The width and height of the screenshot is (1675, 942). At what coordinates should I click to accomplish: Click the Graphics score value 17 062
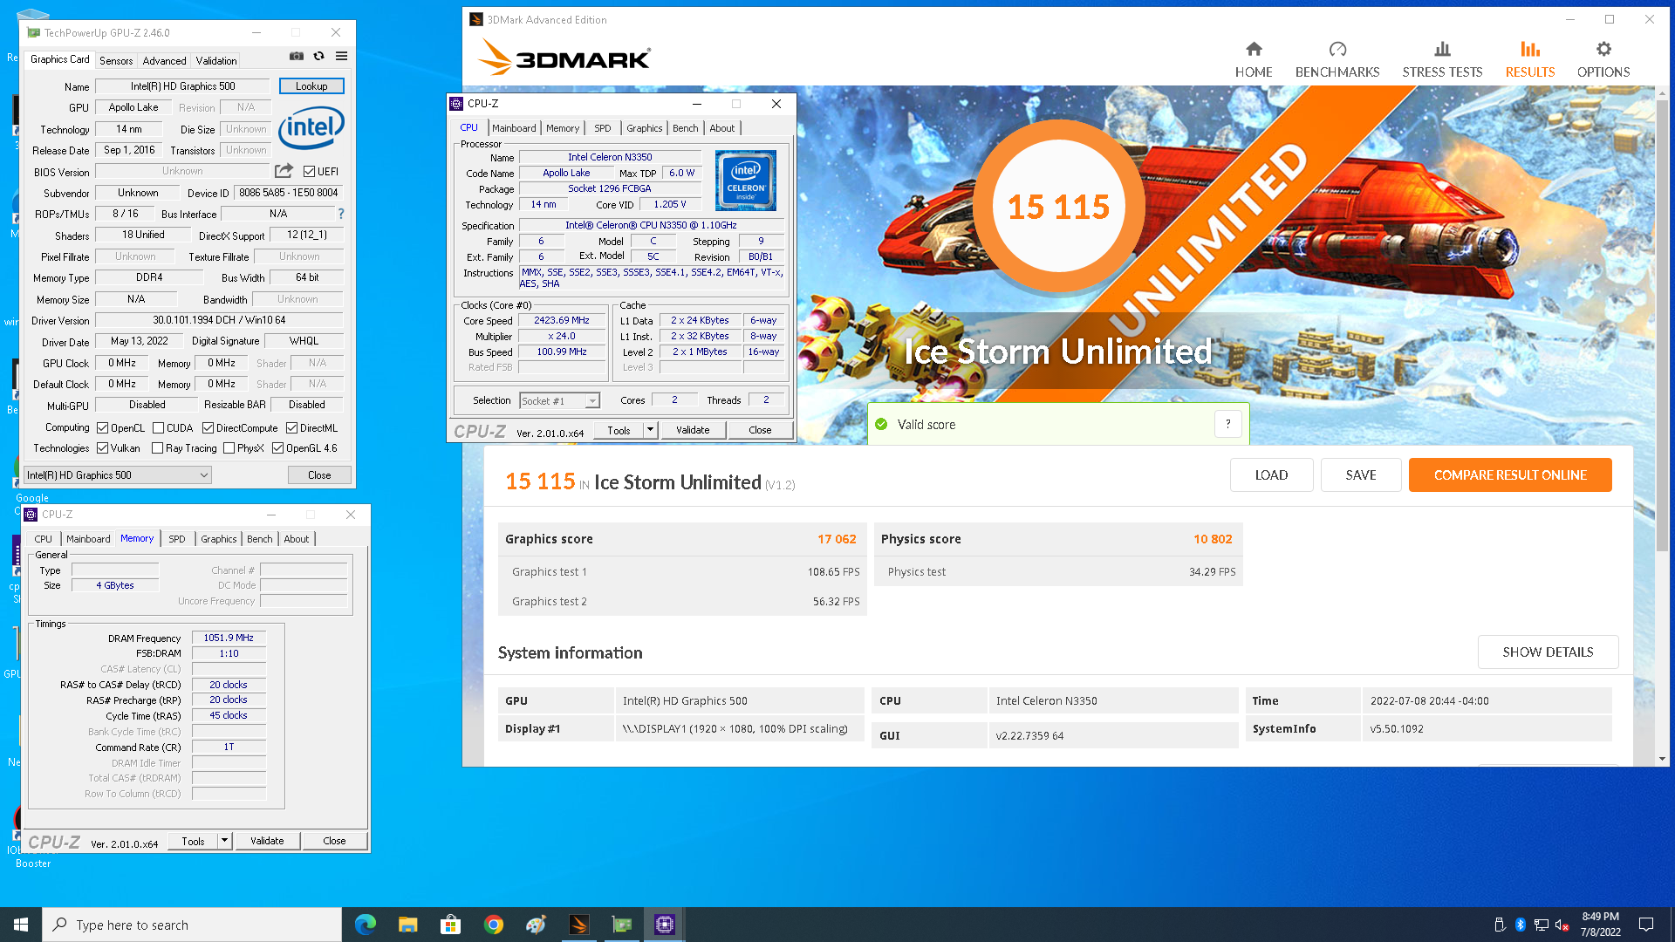(837, 539)
